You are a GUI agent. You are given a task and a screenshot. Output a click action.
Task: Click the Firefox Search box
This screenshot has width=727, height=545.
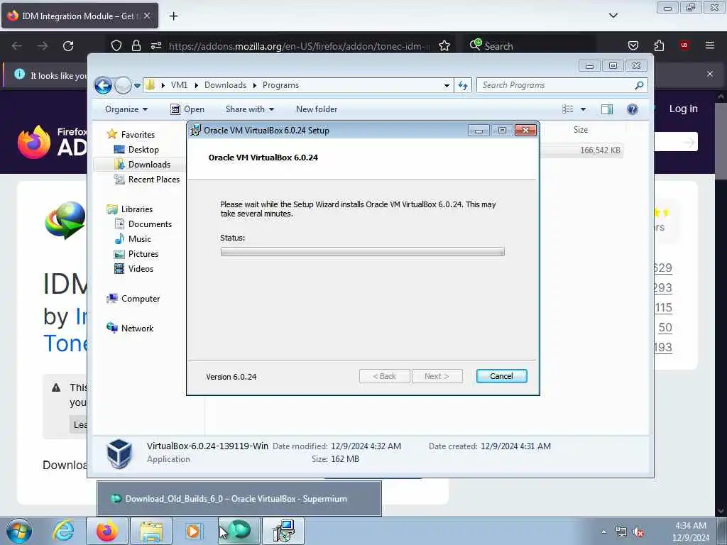pos(528,46)
